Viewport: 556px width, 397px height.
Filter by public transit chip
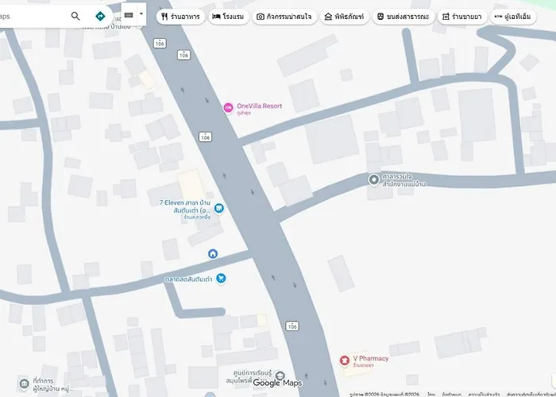(403, 17)
